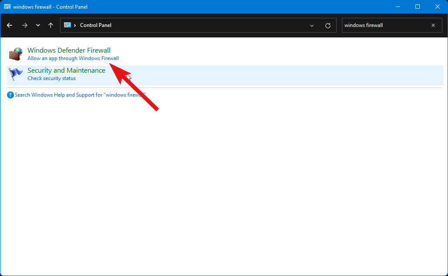
Task: Click the Windows Defender Firewall brick-wall icon
Action: tap(16, 54)
